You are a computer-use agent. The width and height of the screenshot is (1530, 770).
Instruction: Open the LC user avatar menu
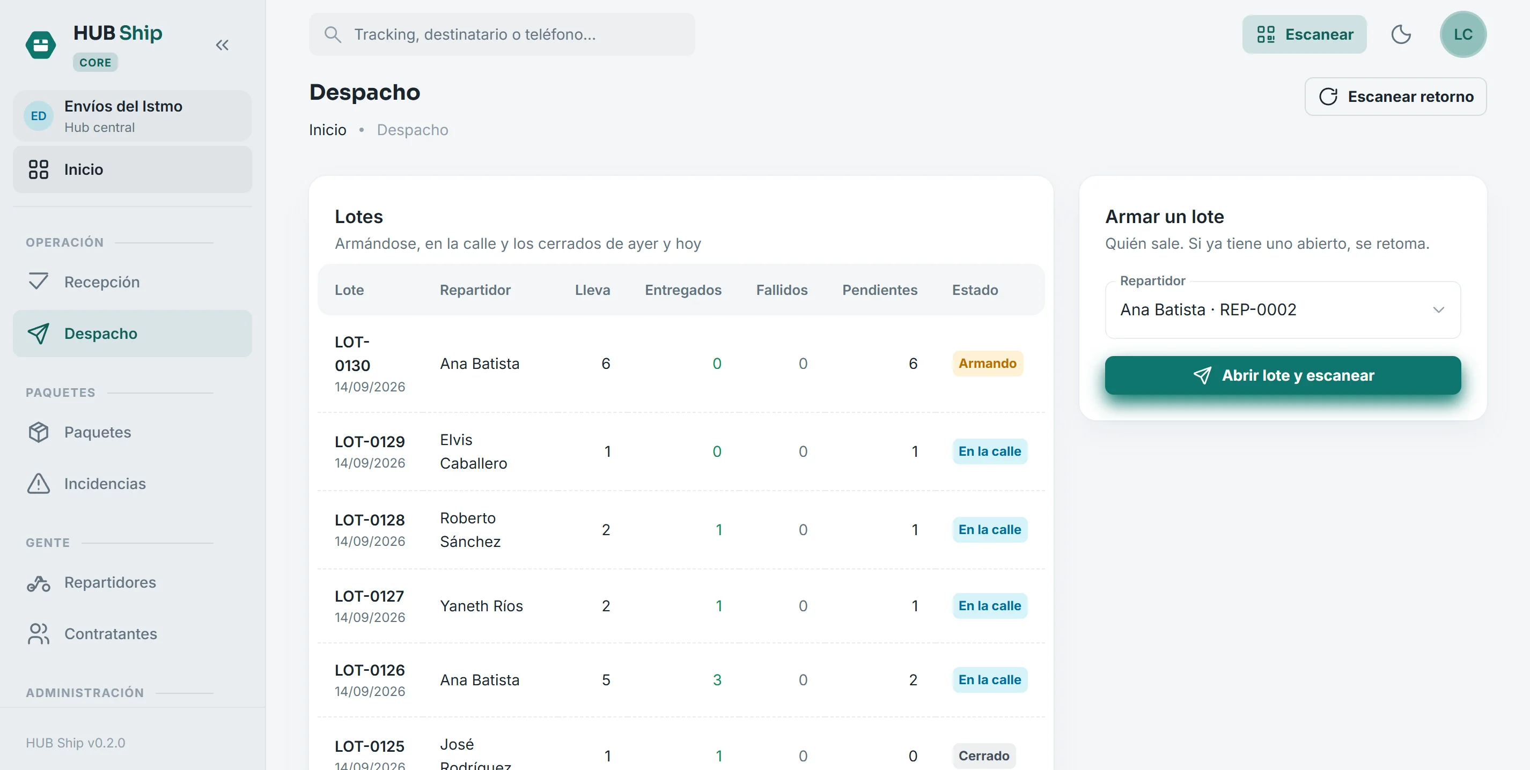point(1463,34)
